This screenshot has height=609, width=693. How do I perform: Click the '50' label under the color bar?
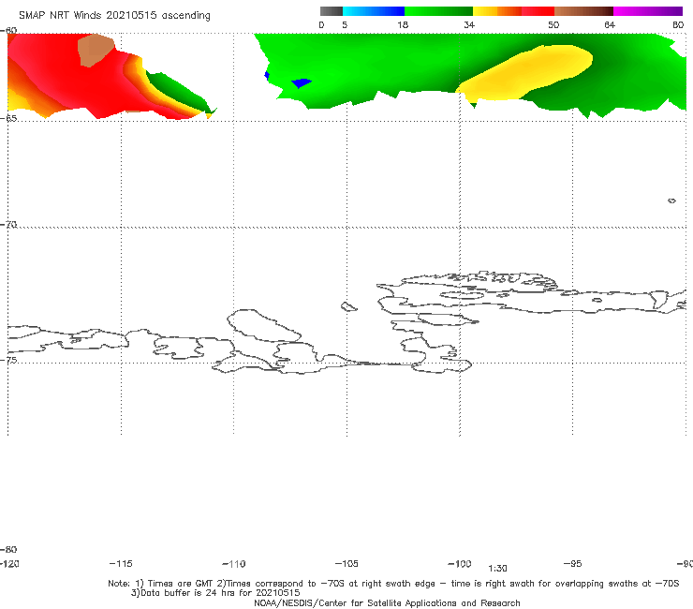tap(553, 25)
